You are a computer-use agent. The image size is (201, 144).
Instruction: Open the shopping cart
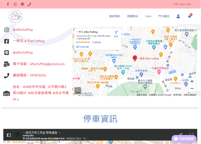pos(189,16)
